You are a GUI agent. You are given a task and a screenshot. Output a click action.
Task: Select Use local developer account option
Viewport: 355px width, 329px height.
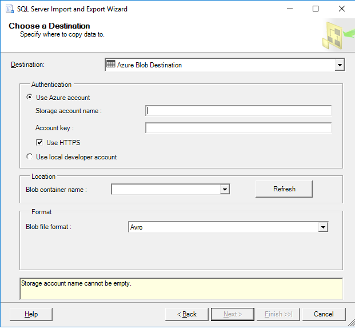pyautogui.click(x=30, y=157)
